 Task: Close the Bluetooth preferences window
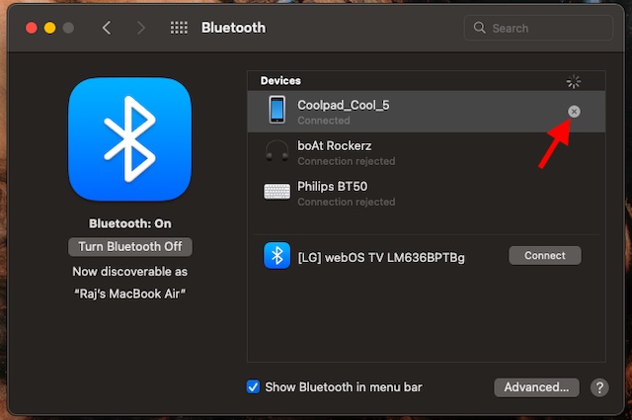click(32, 28)
